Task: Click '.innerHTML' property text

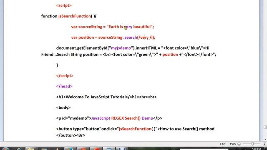Action: 146,48
